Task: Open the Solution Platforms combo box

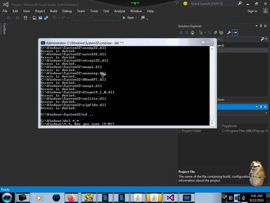Action: [x=105, y=18]
